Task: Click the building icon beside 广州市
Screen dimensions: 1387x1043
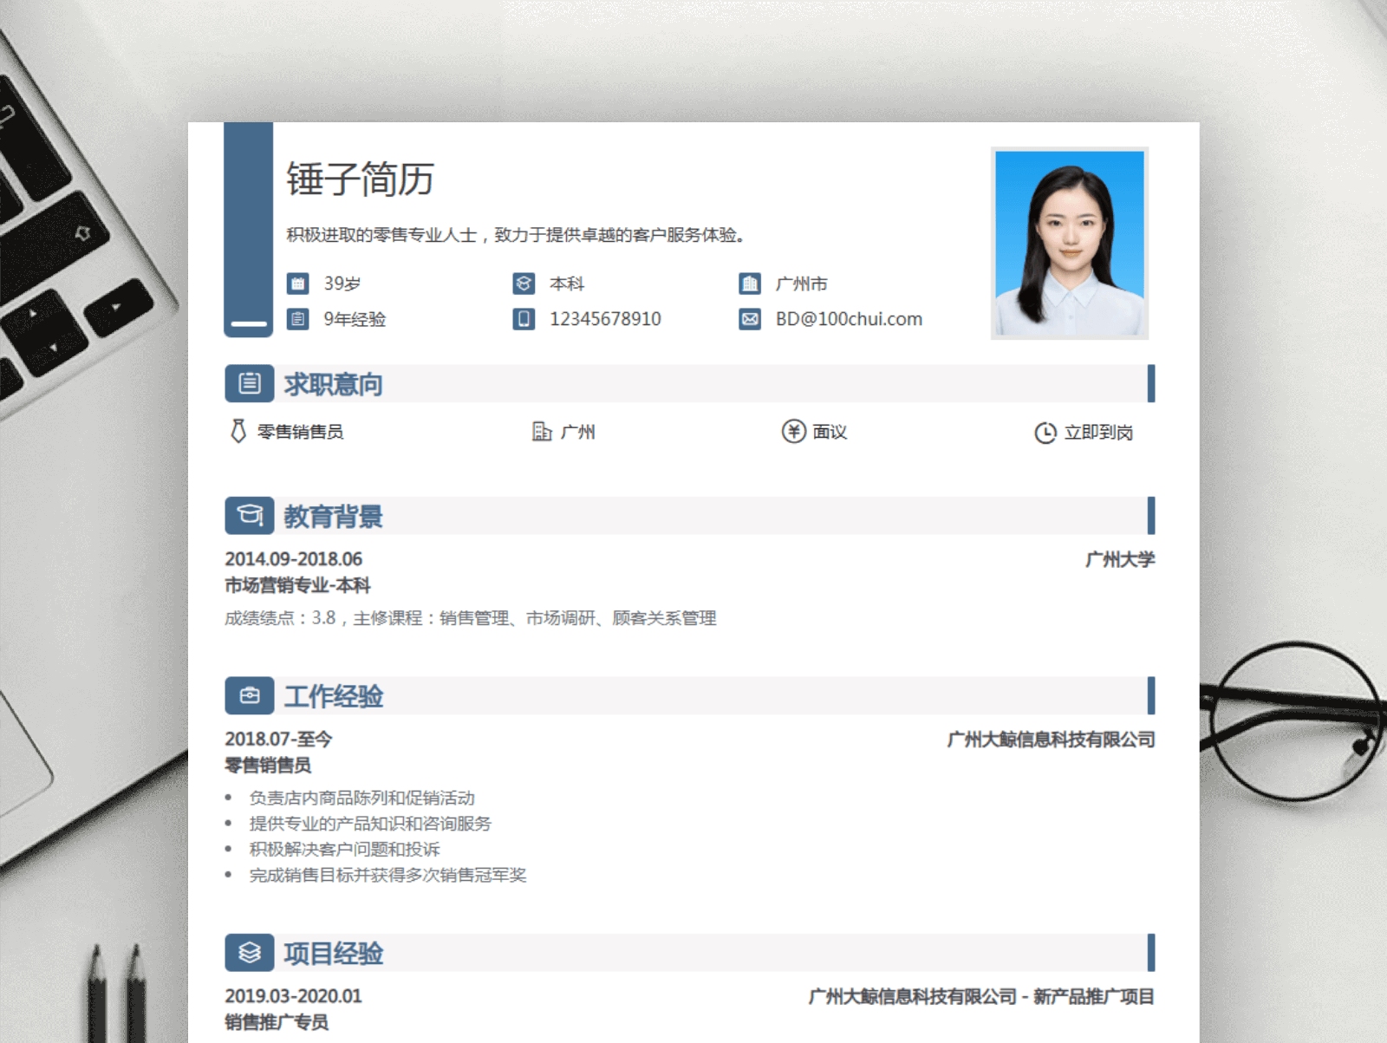Action: 750,284
